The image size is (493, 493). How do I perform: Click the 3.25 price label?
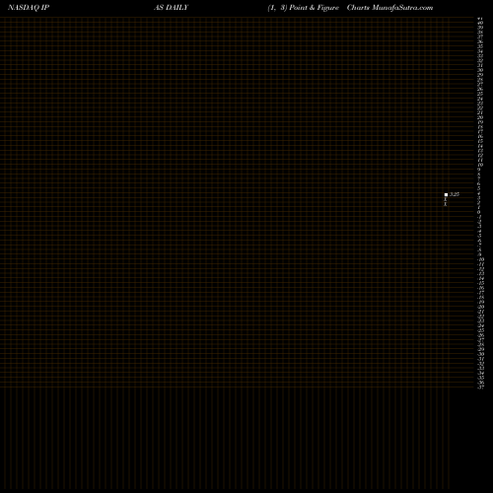pos(455,194)
